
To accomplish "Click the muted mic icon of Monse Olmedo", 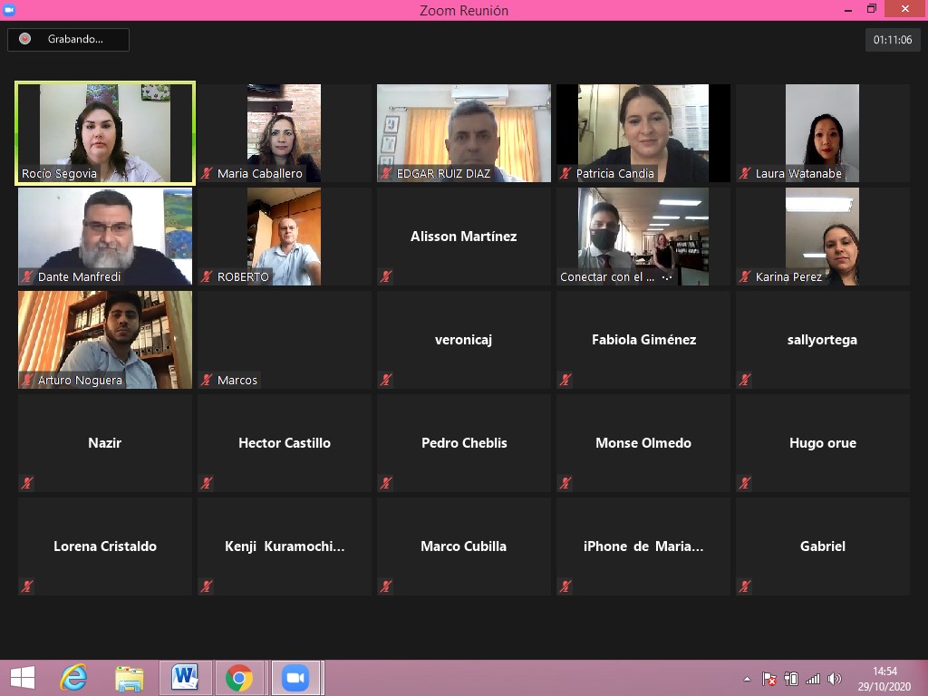I will point(565,483).
